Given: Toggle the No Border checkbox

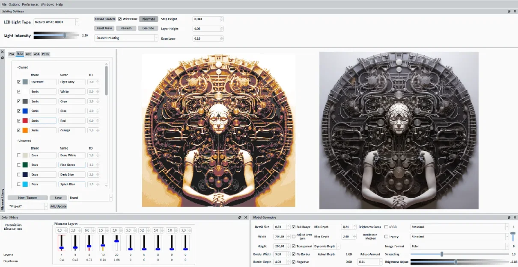Looking at the screenshot, I should 293,254.
